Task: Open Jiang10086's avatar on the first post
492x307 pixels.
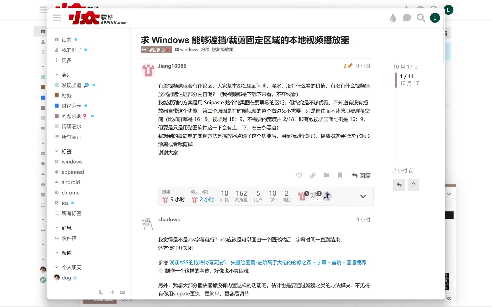Action: click(x=148, y=70)
